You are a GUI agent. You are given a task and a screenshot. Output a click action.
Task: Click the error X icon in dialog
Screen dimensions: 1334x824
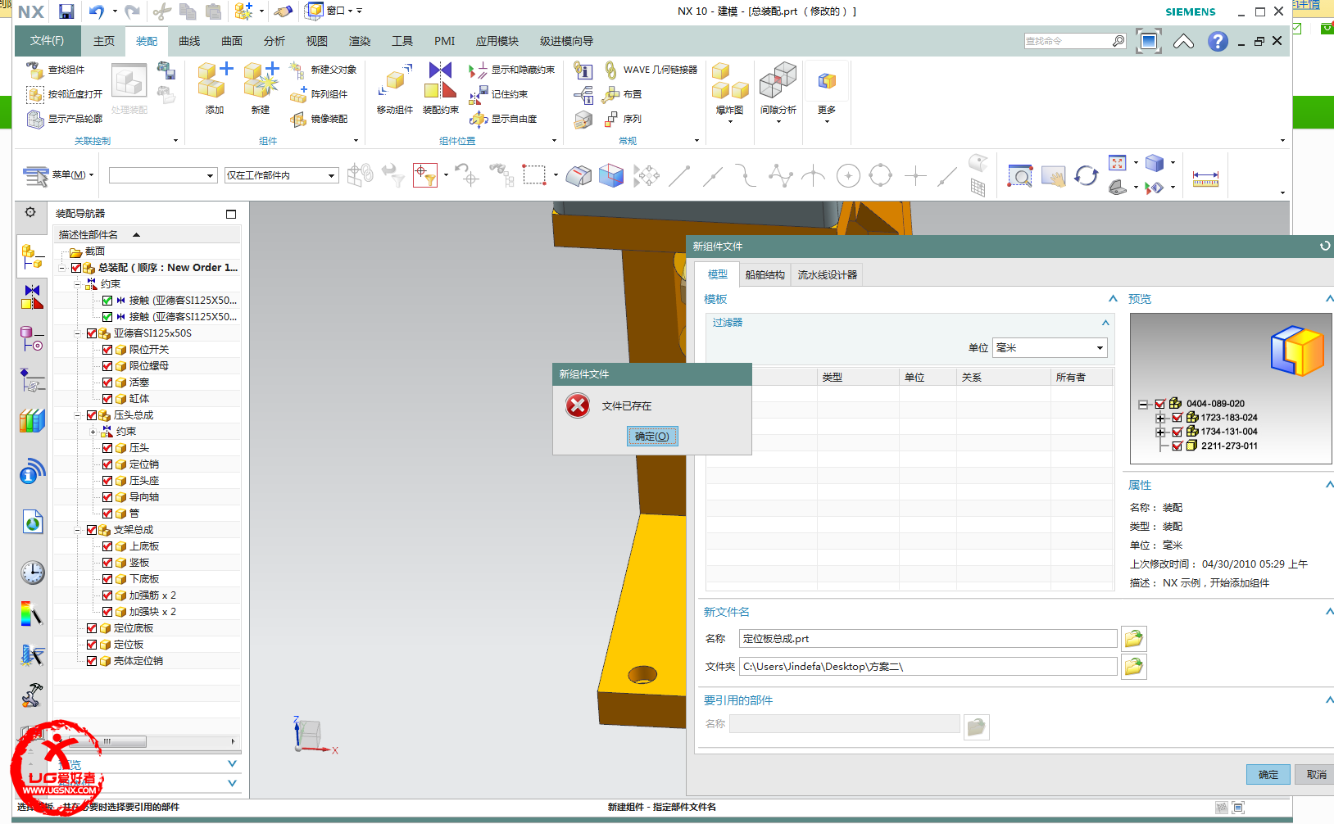point(578,405)
